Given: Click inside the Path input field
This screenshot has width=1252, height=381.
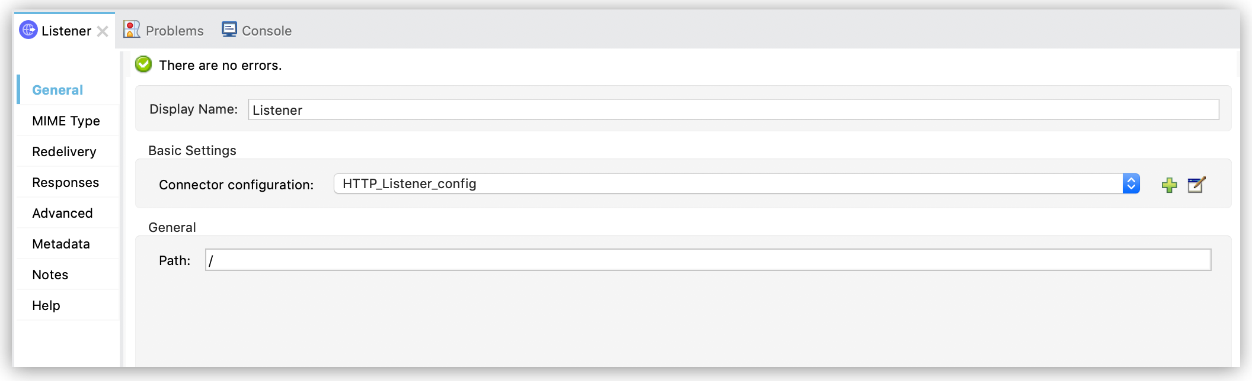Looking at the screenshot, I should [534, 259].
